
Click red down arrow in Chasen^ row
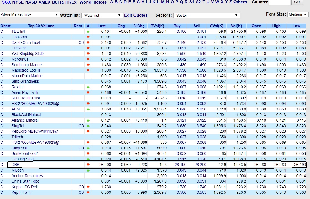tap(88, 48)
